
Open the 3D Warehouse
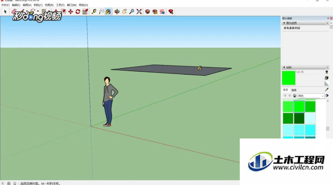148,12
